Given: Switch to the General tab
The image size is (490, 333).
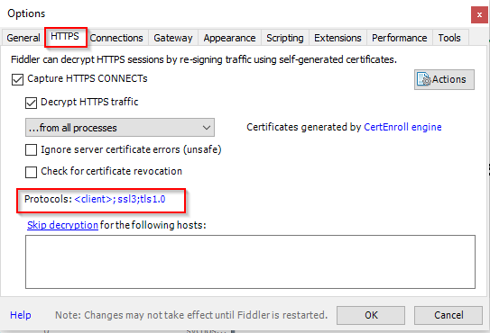Looking at the screenshot, I should (x=23, y=38).
